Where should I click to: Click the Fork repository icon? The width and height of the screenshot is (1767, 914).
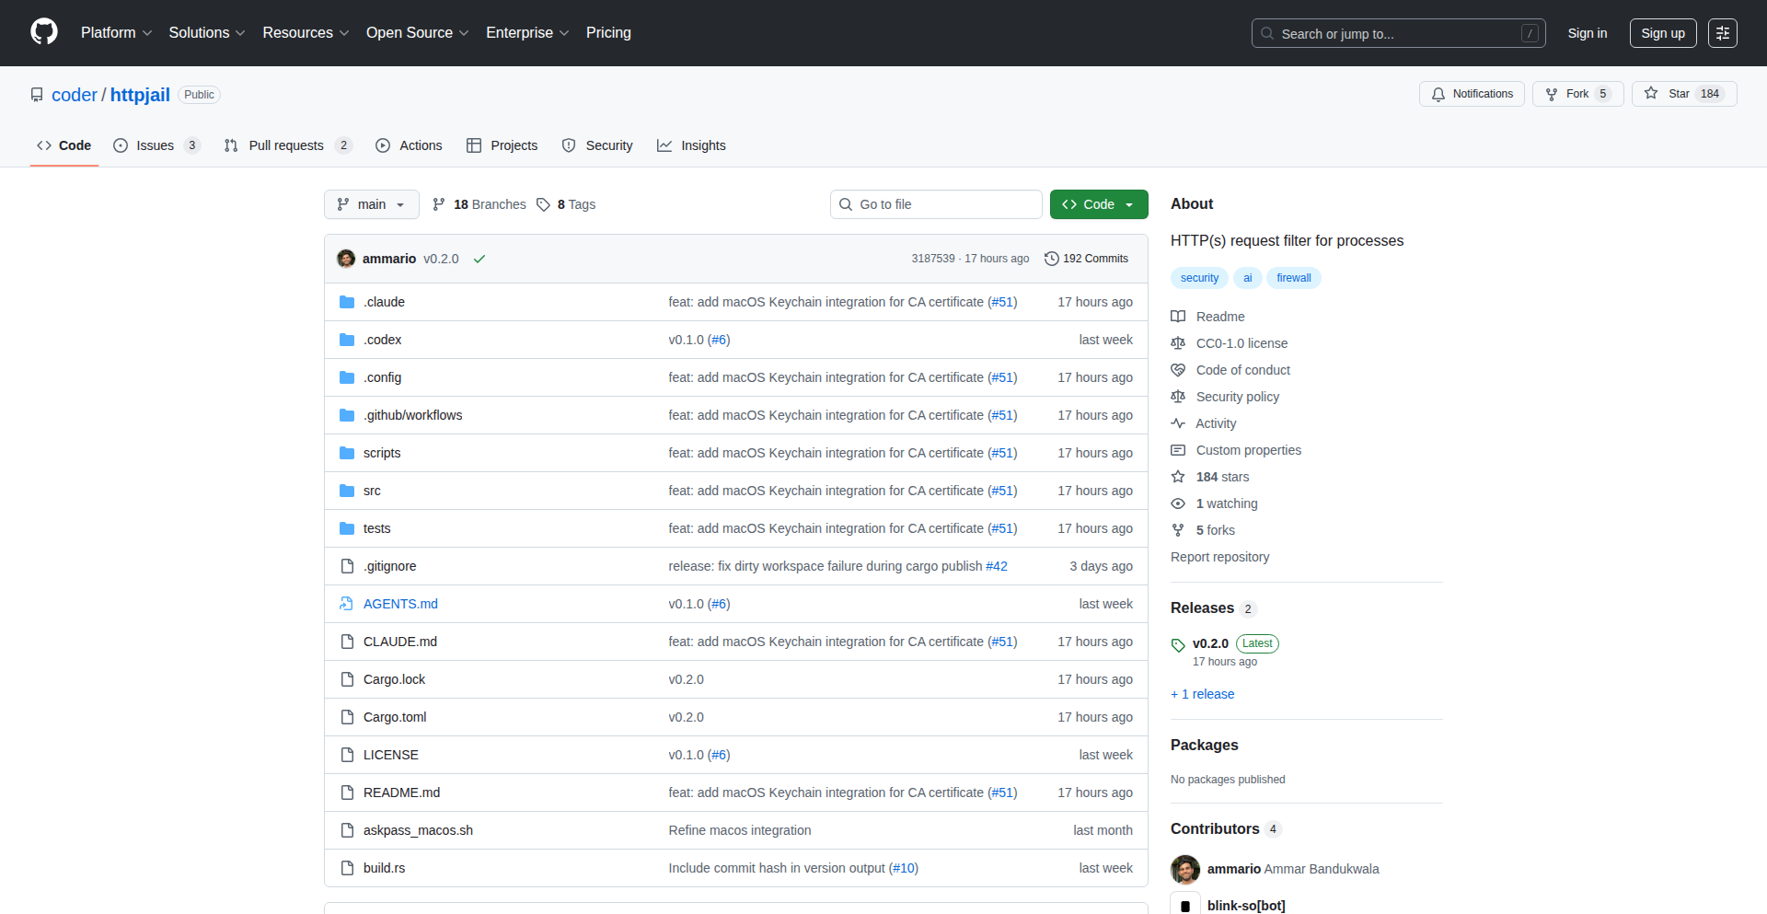(x=1553, y=94)
